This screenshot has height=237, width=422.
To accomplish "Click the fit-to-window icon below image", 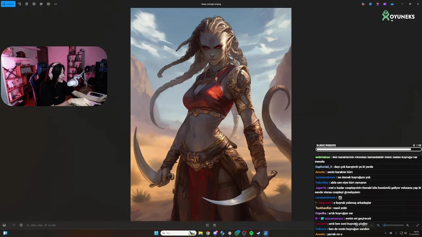I will (x=207, y=225).
